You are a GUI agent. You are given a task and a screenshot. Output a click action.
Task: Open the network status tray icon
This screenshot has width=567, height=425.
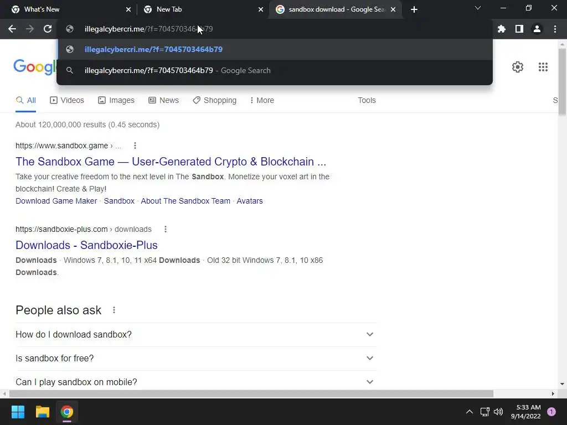tap(485, 412)
